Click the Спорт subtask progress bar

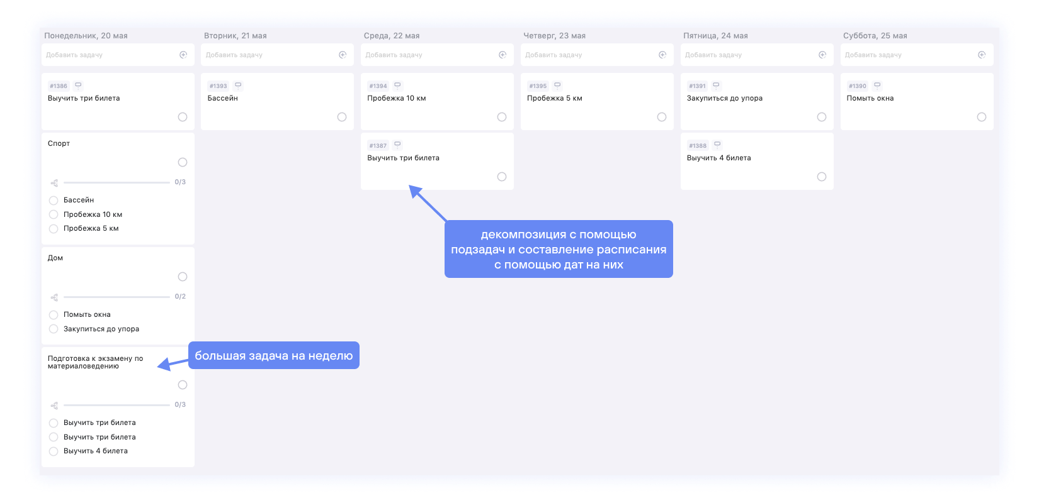point(116,182)
